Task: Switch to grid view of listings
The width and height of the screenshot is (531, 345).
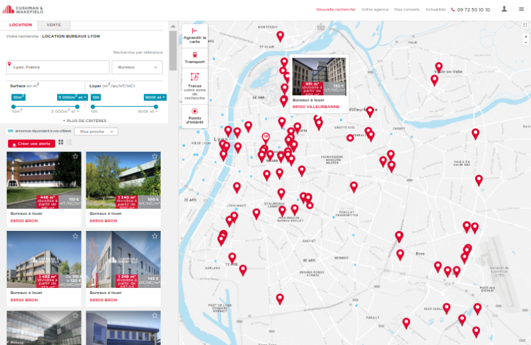Action: (x=61, y=142)
